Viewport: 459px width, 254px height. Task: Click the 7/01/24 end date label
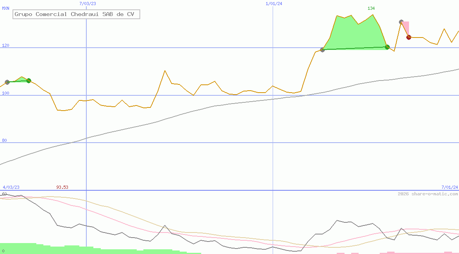tap(450, 187)
